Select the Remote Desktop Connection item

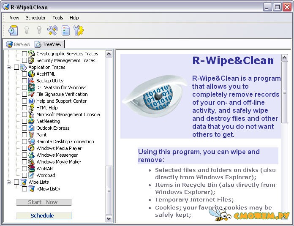coord(65,142)
